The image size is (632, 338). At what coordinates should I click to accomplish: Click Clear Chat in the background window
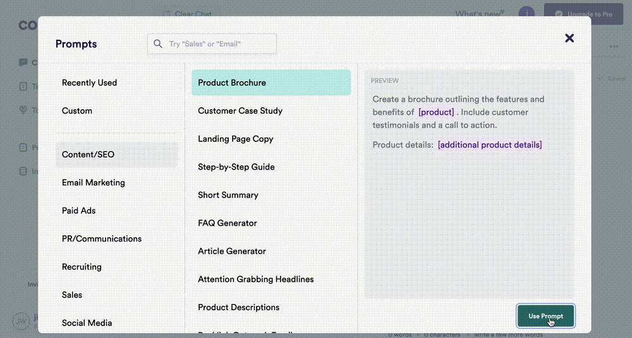(x=188, y=14)
